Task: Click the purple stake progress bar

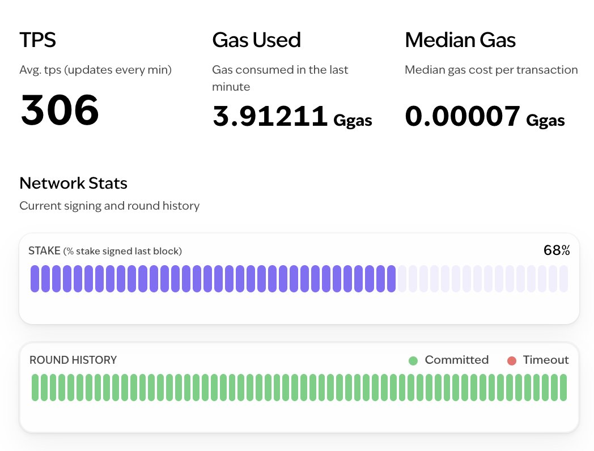Action: tap(299, 279)
